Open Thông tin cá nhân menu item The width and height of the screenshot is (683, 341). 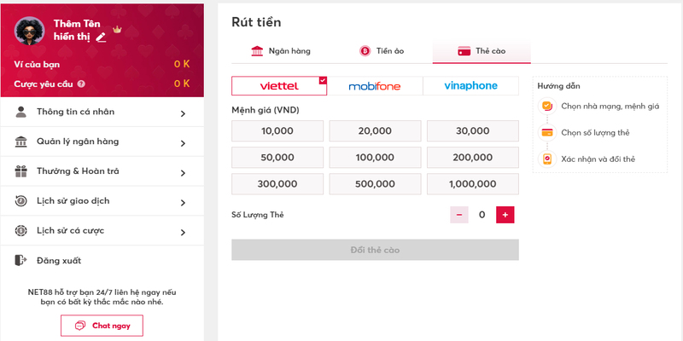(x=102, y=112)
